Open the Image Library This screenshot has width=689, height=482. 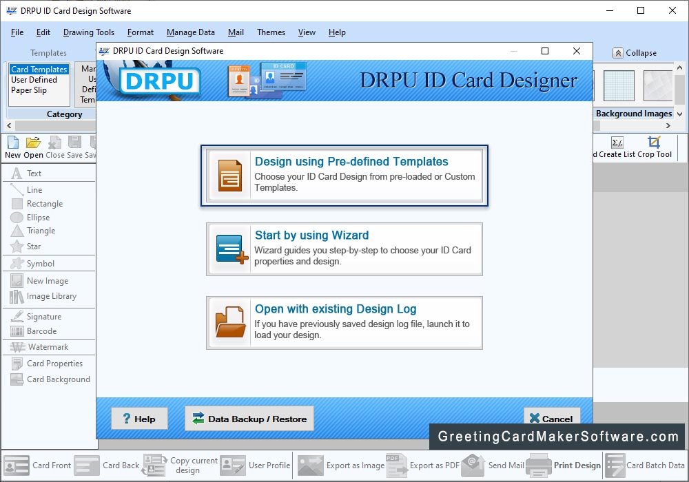click(43, 296)
